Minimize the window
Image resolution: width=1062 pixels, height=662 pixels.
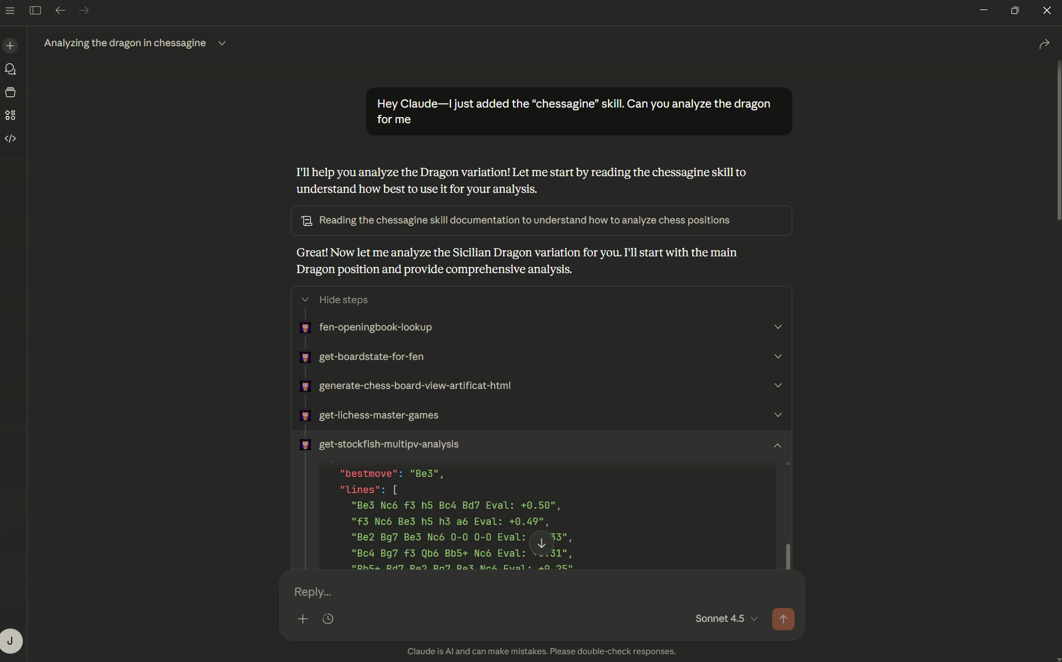[x=983, y=11]
